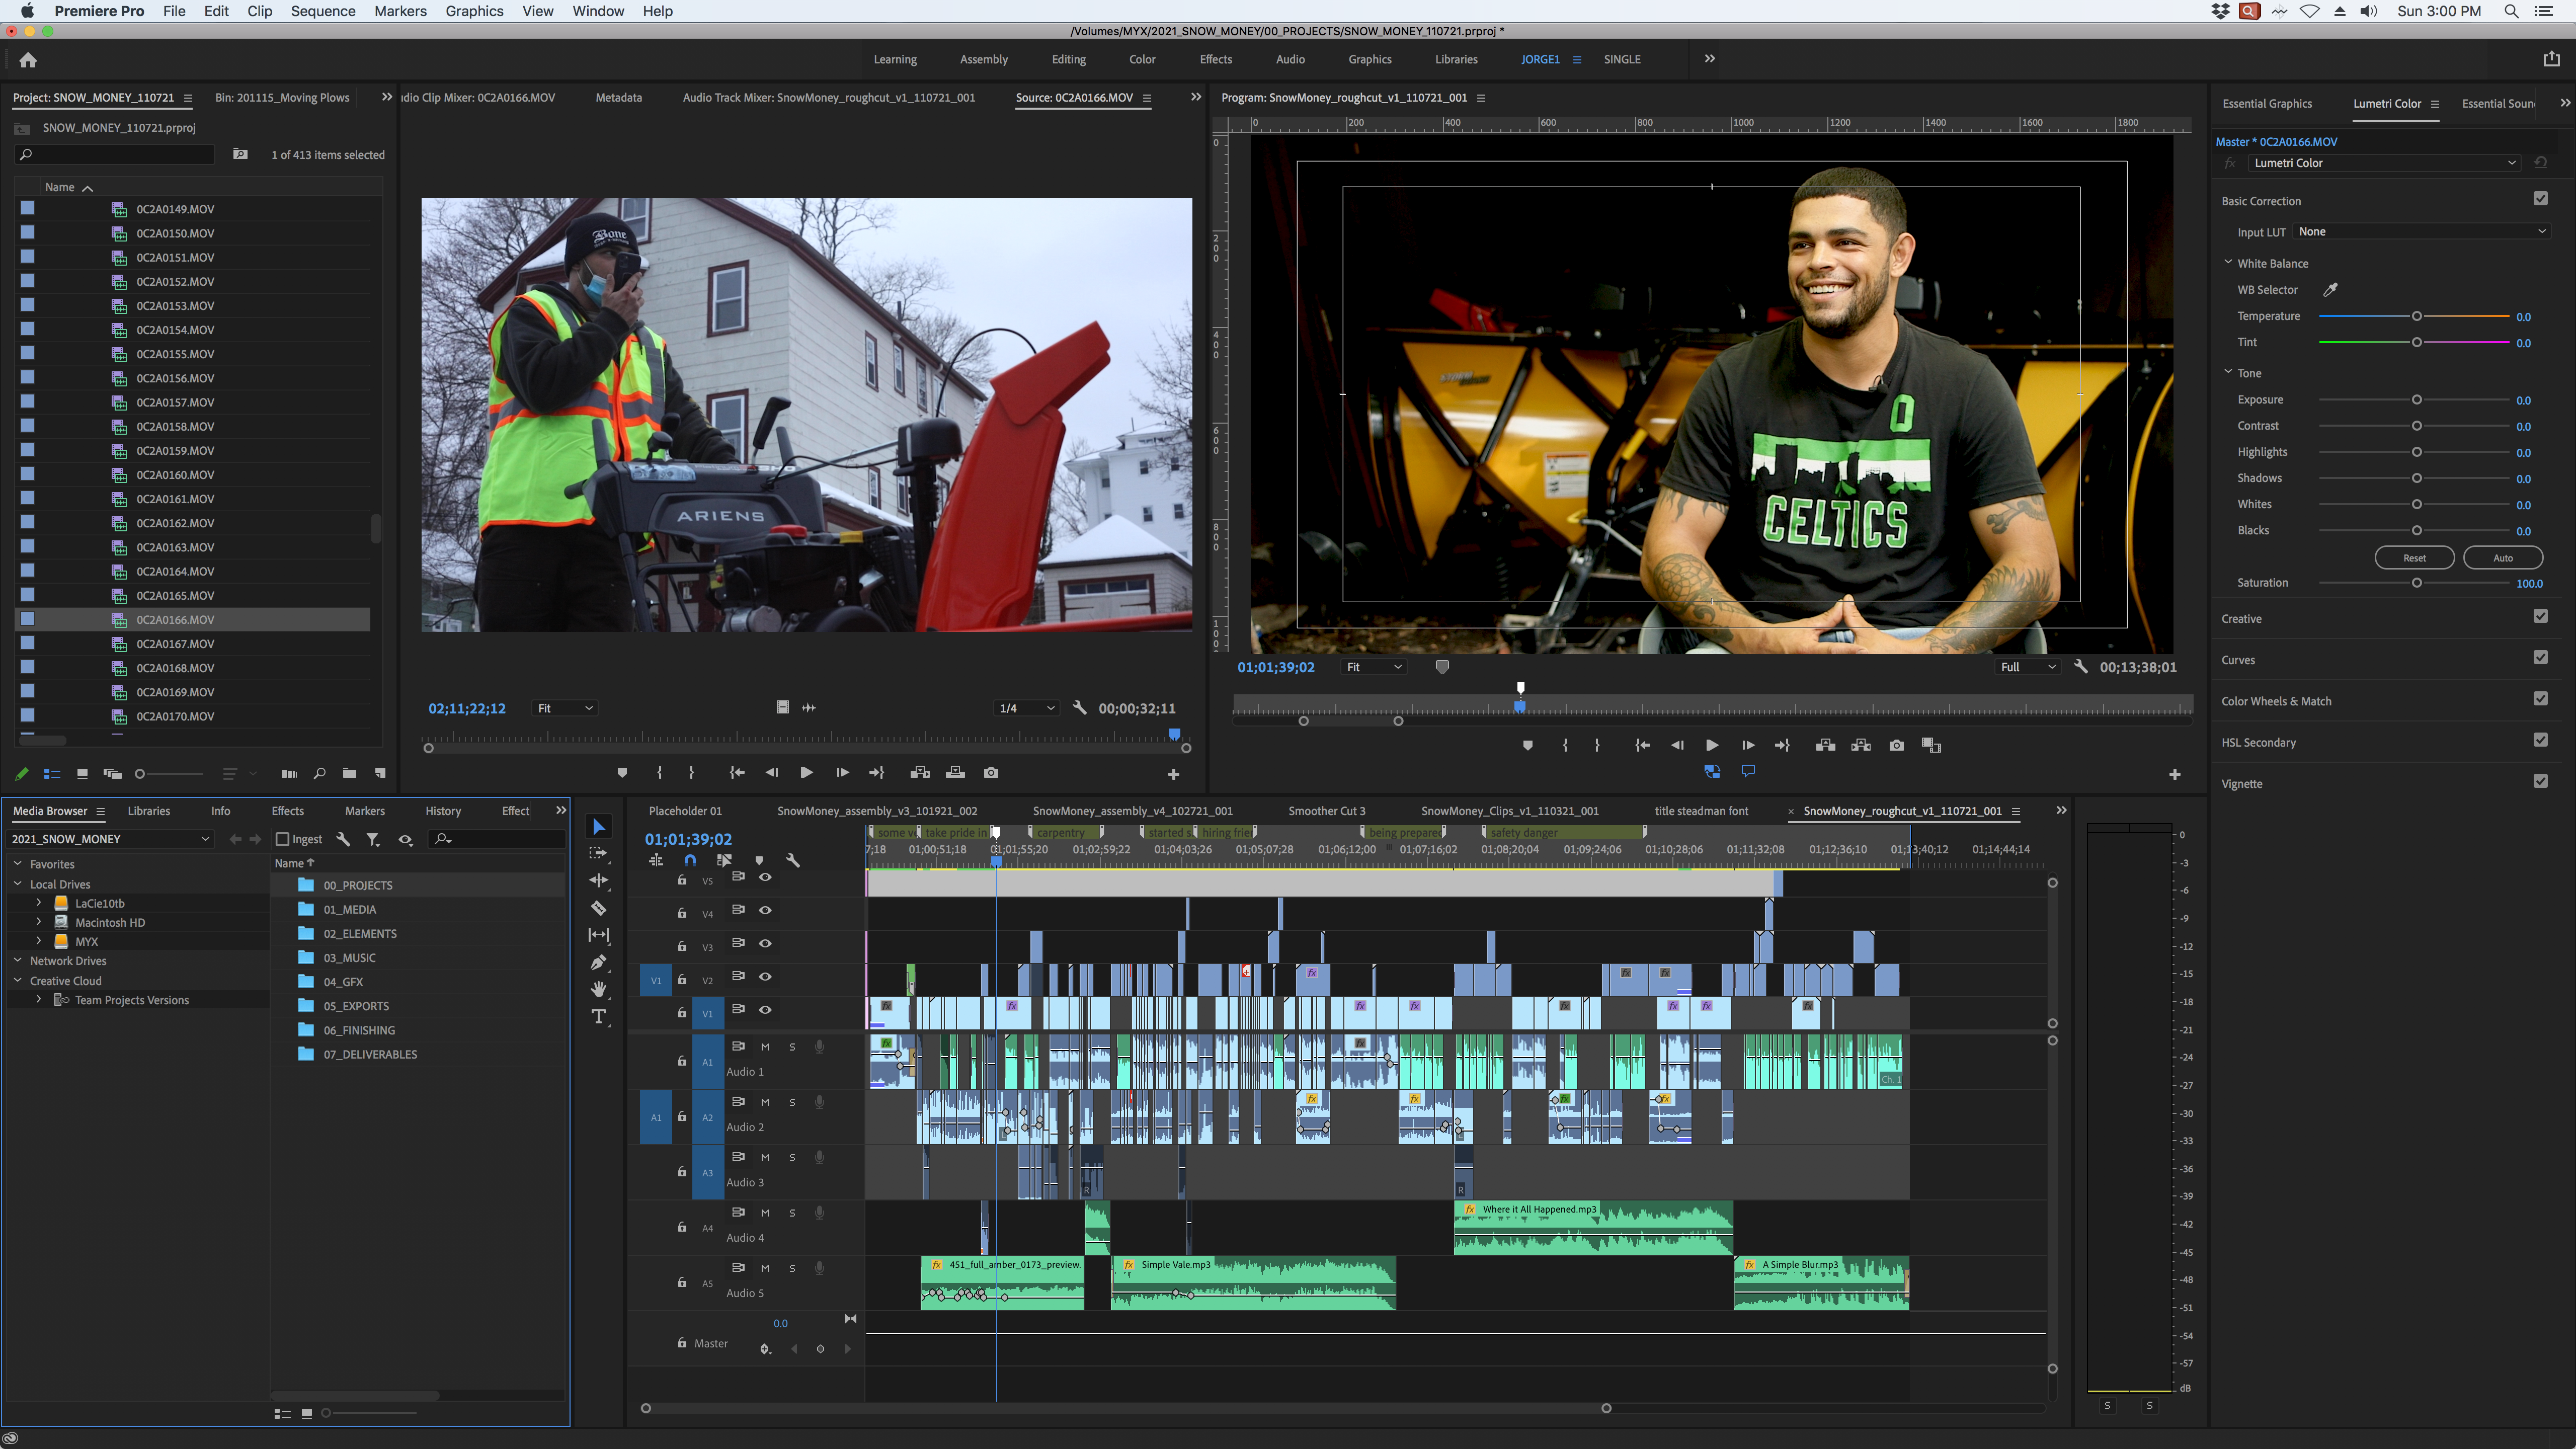
Task: Click Saturation slider handle
Action: (2416, 583)
